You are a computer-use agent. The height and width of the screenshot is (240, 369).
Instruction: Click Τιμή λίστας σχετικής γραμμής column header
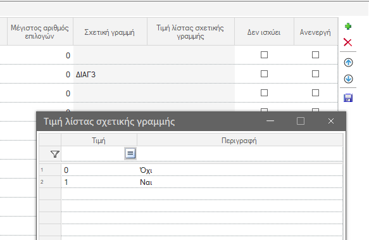coord(191,32)
